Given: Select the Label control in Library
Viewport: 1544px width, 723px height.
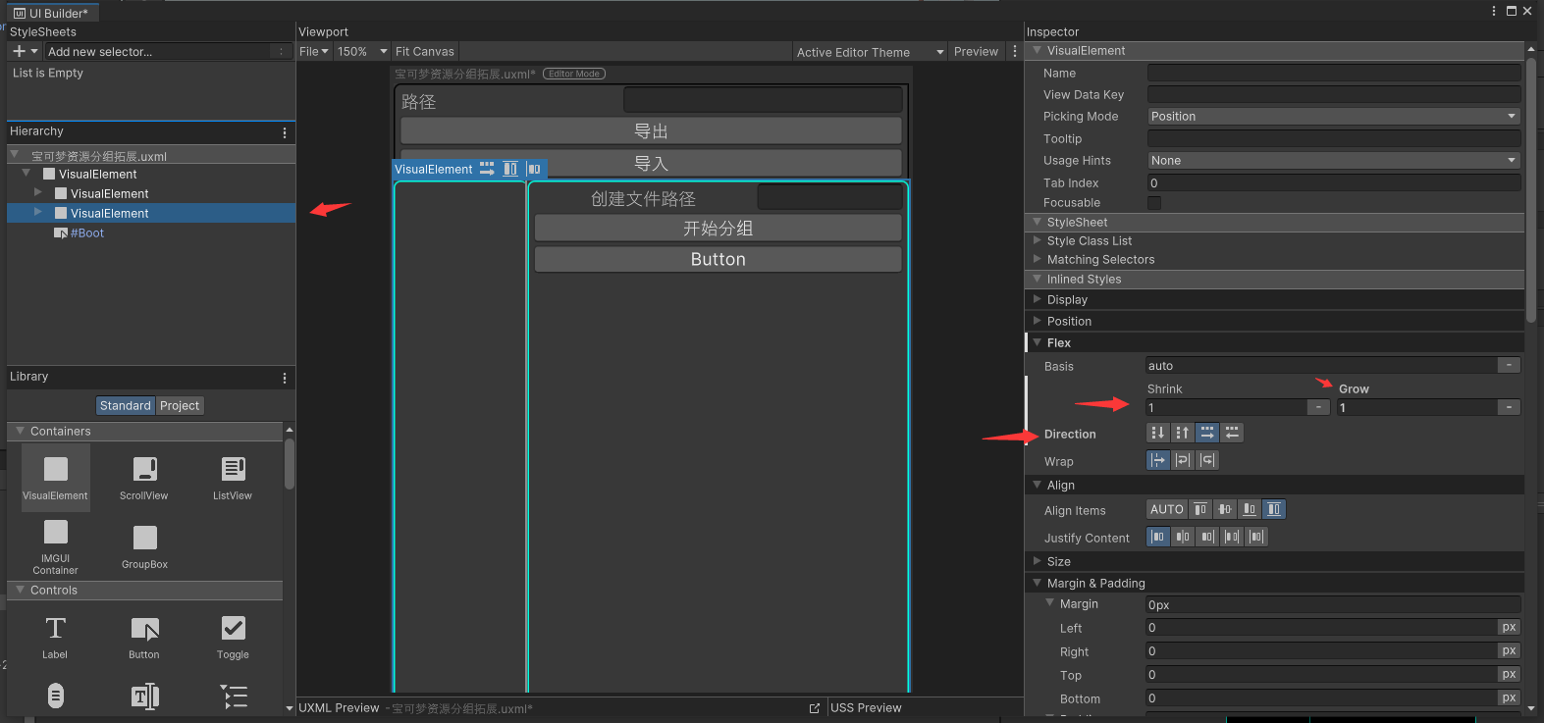Looking at the screenshot, I should click(56, 637).
